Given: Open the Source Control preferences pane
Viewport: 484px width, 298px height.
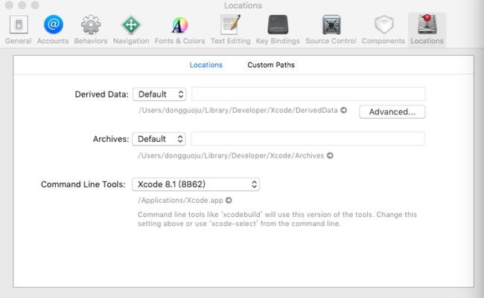Looking at the screenshot, I should tap(331, 30).
